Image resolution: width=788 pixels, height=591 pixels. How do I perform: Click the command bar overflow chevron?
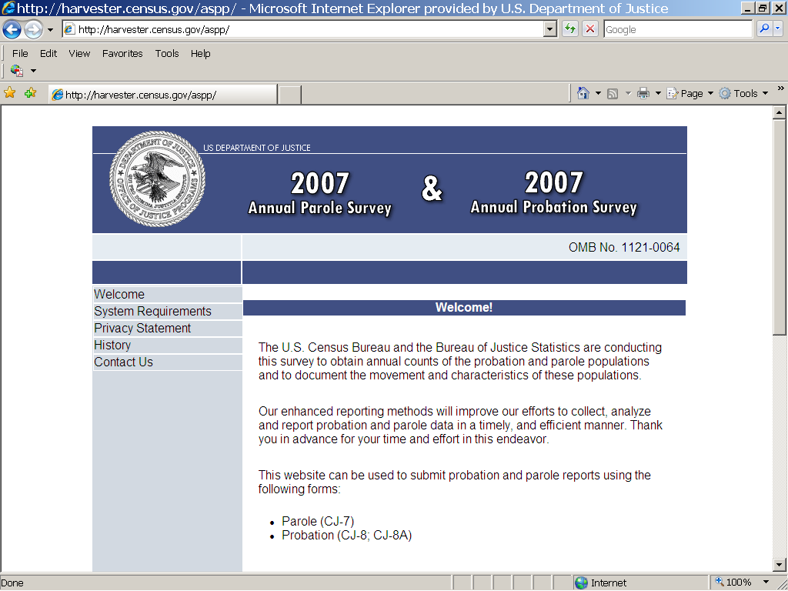point(780,88)
